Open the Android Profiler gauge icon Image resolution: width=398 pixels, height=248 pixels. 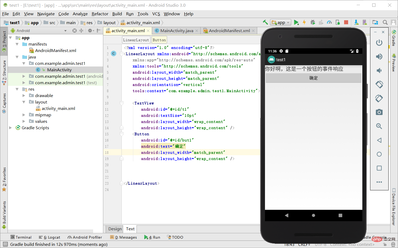click(329, 22)
